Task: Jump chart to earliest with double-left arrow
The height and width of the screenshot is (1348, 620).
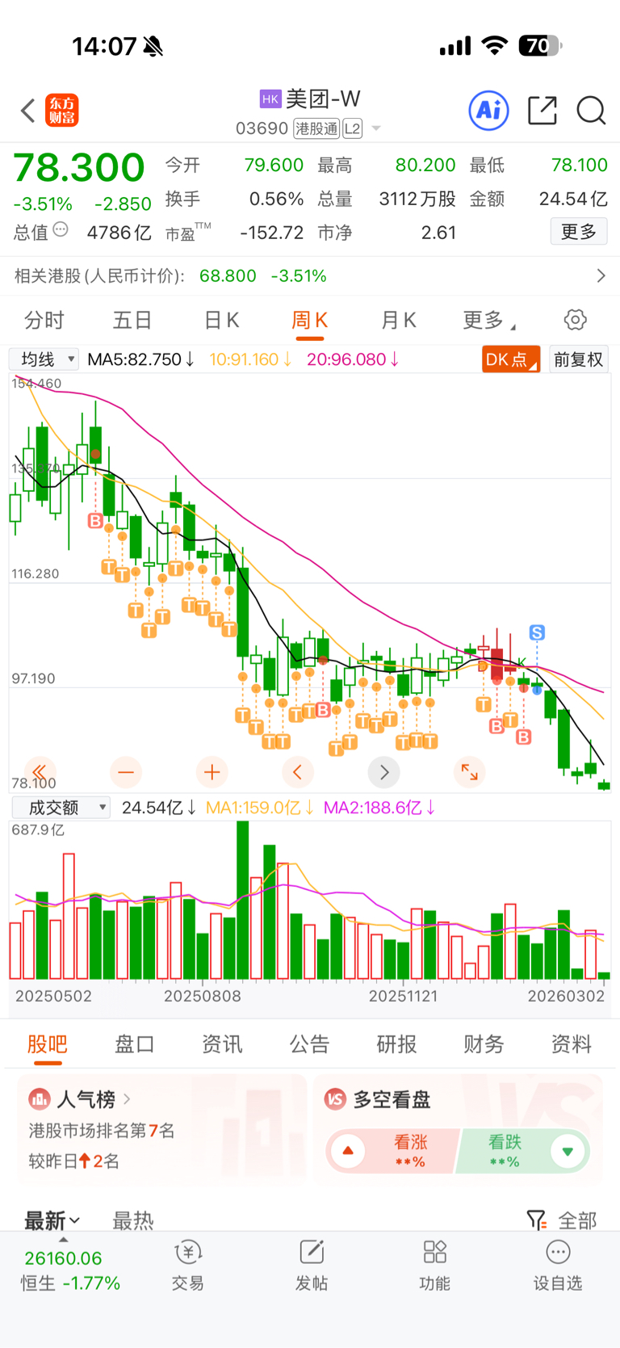Action: pos(40,772)
